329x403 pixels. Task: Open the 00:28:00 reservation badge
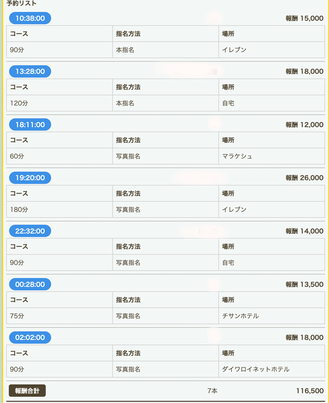click(x=30, y=285)
